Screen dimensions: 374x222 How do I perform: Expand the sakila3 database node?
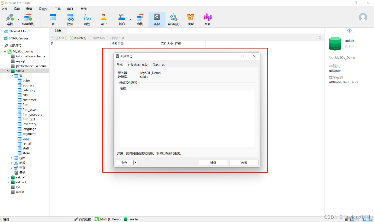8,182
